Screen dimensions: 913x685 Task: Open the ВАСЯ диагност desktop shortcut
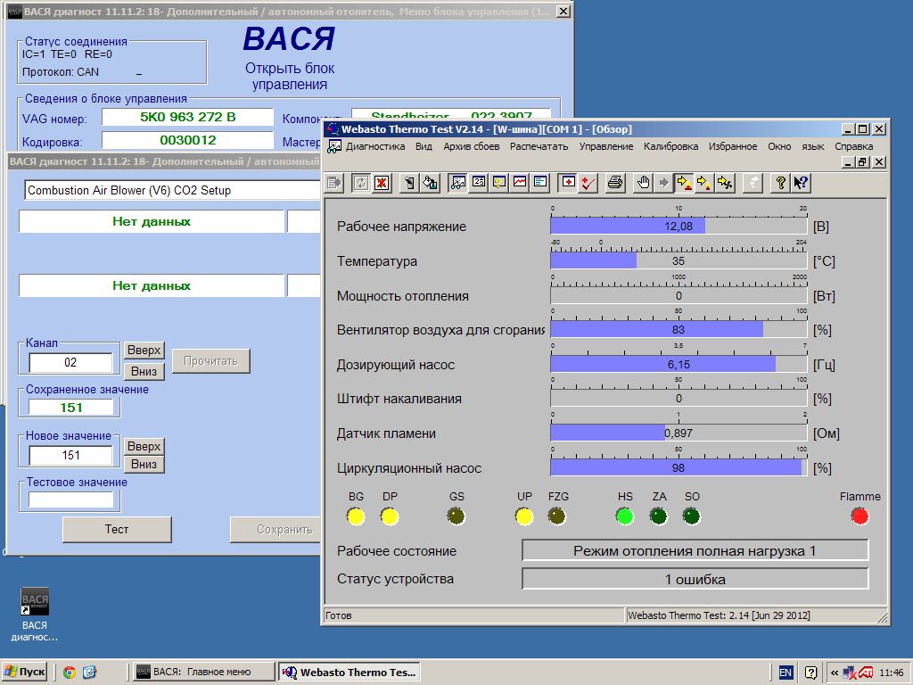[x=35, y=614]
